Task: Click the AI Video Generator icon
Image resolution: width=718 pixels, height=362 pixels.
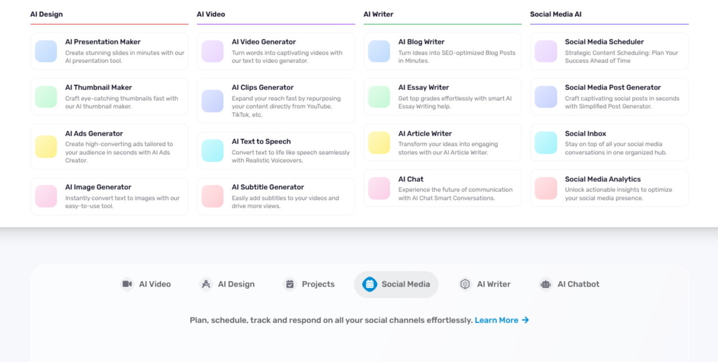Action: pyautogui.click(x=213, y=51)
